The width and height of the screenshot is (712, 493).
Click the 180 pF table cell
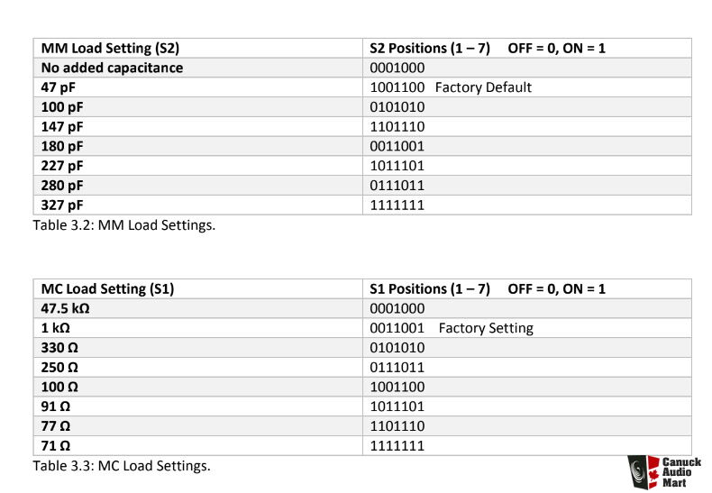click(198, 146)
